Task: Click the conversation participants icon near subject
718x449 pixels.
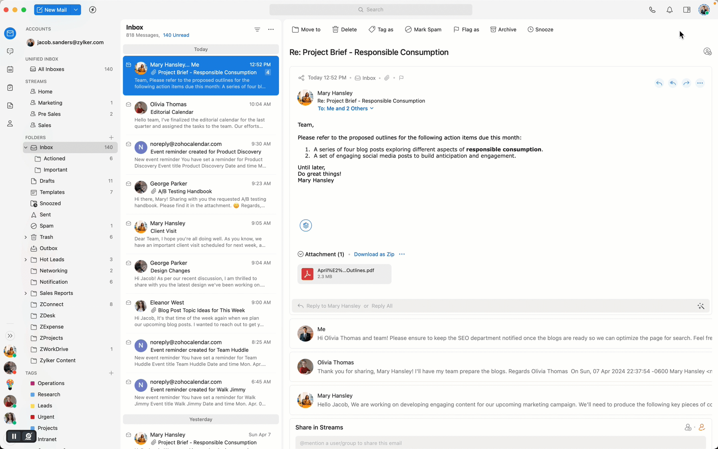Action: (x=708, y=52)
